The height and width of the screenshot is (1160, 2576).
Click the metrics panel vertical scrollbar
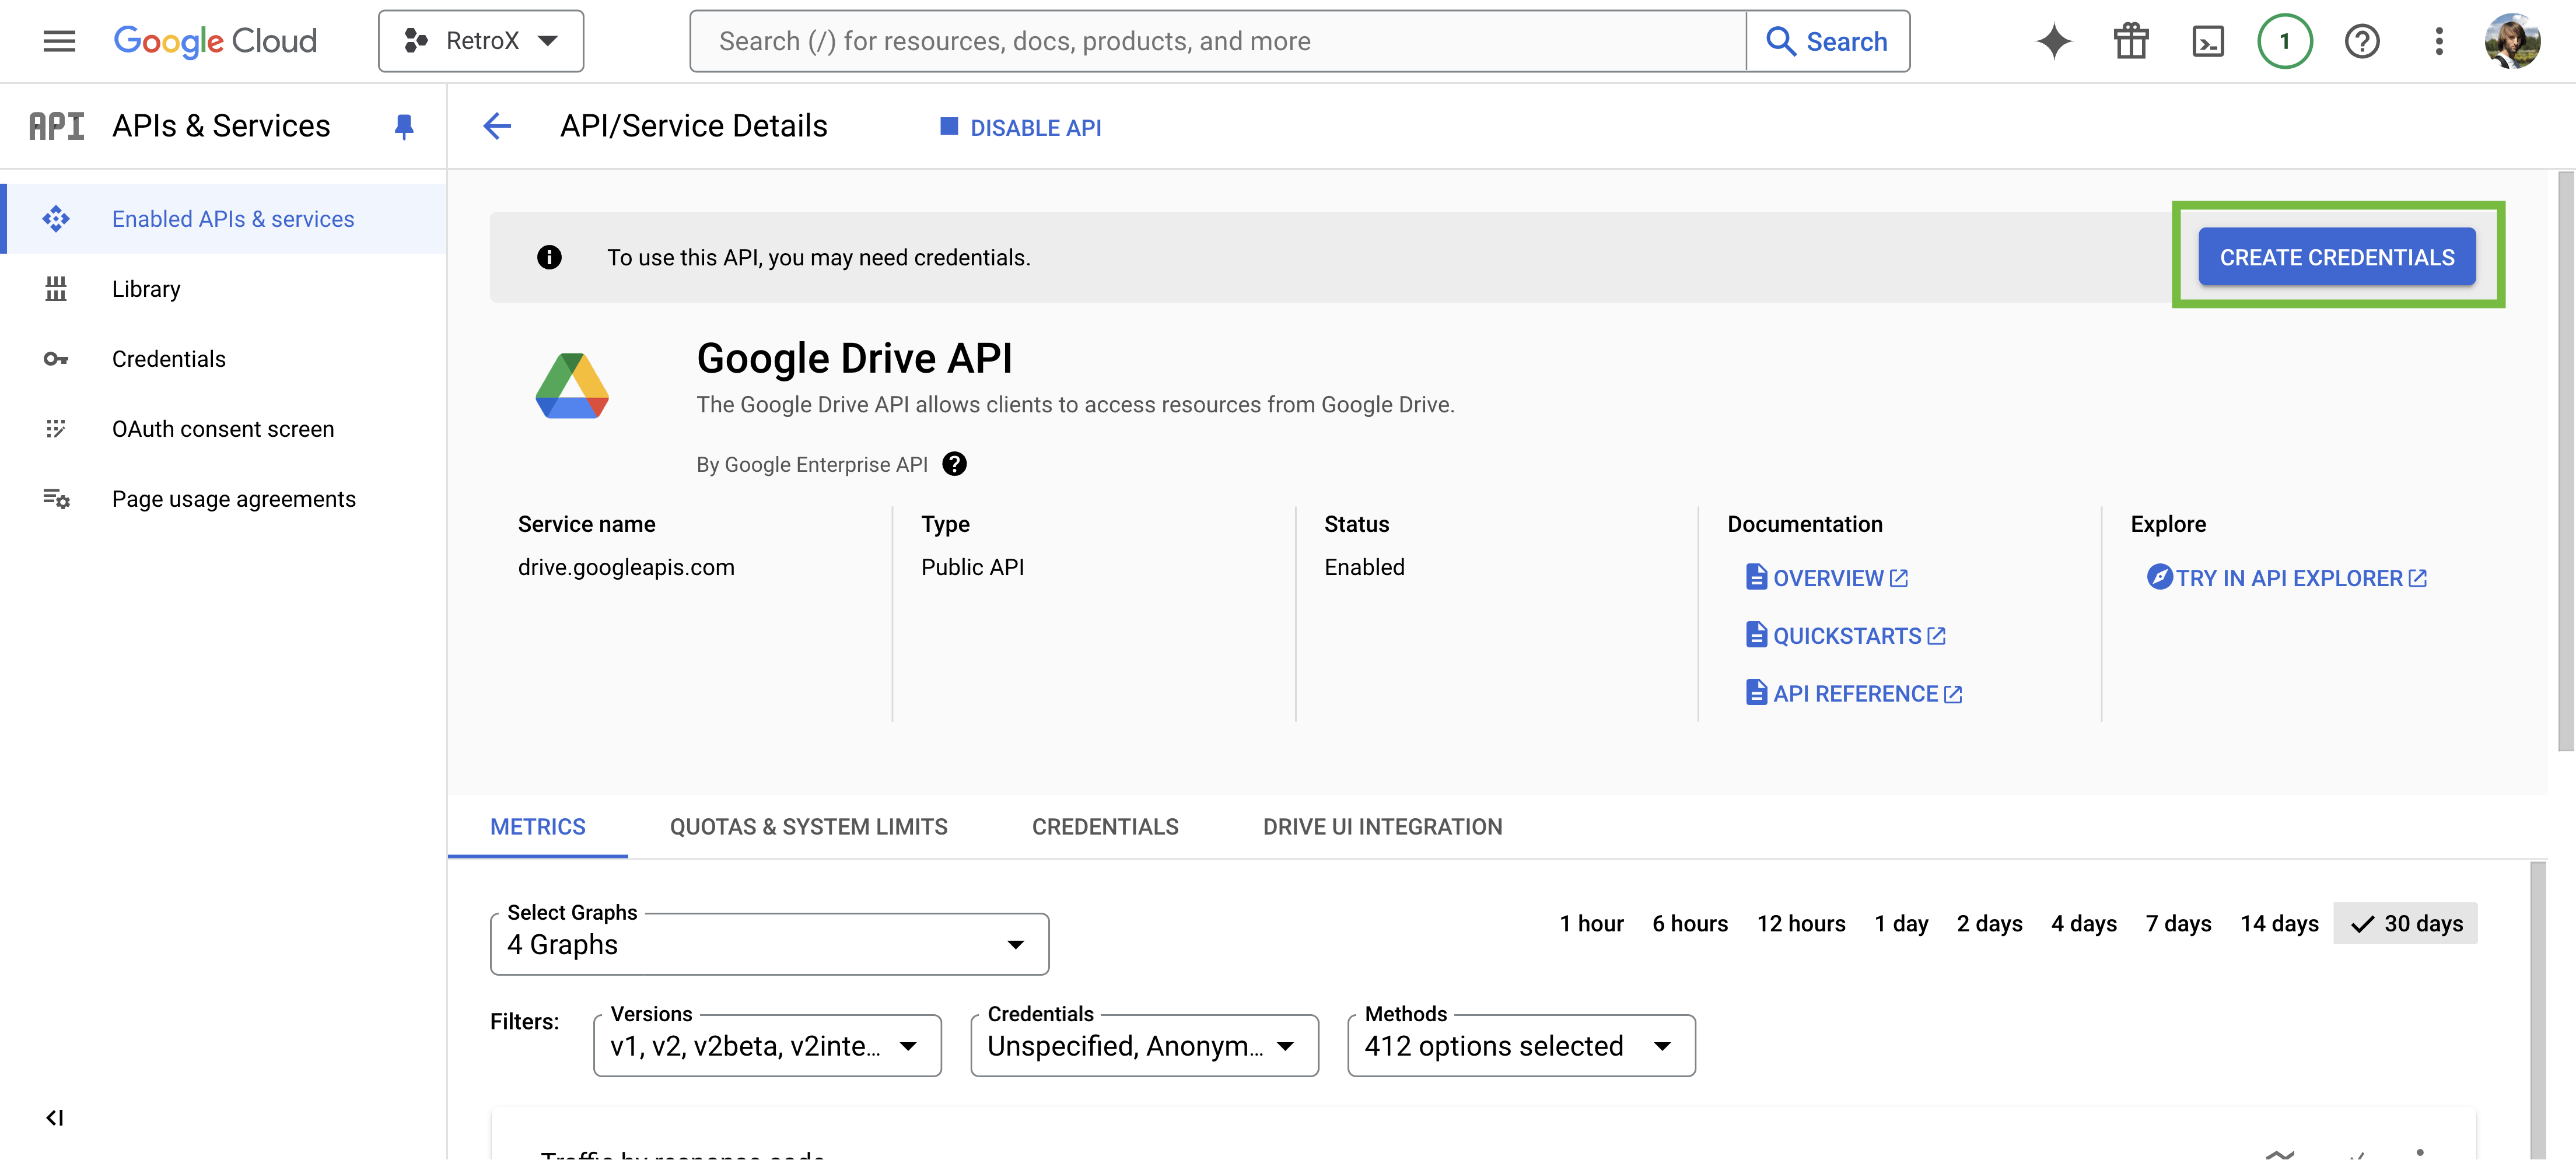coord(2537,1010)
